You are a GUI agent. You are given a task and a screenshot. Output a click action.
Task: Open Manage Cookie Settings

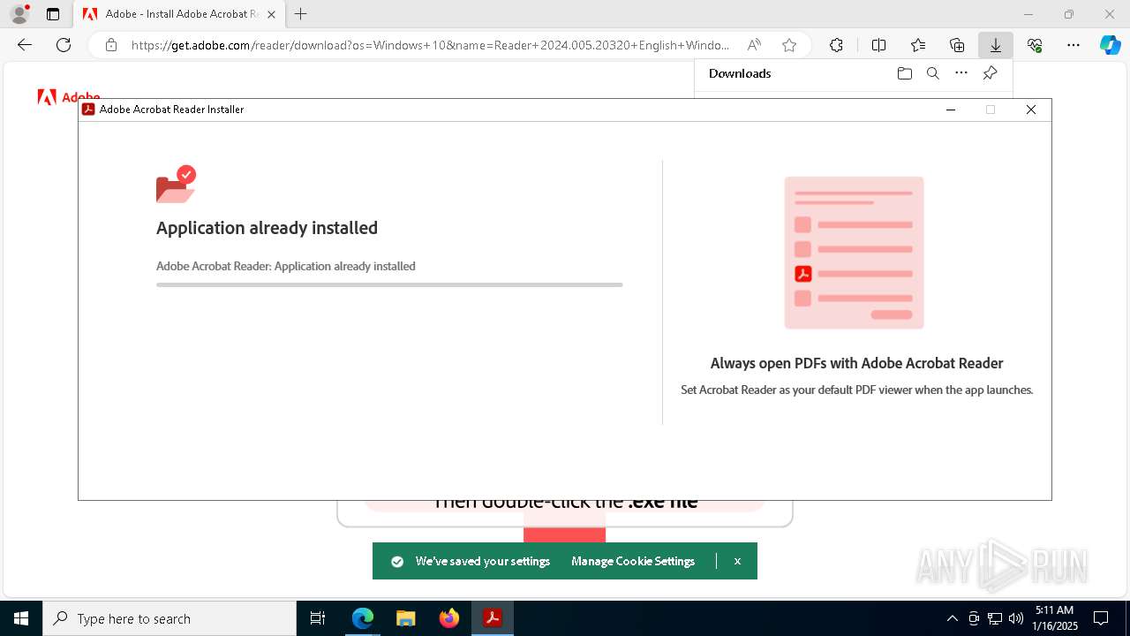[633, 561]
